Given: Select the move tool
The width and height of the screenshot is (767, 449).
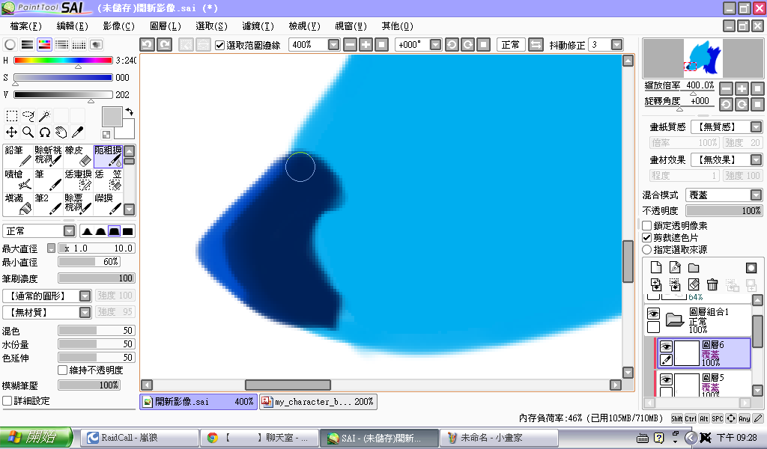Looking at the screenshot, I should 12,132.
